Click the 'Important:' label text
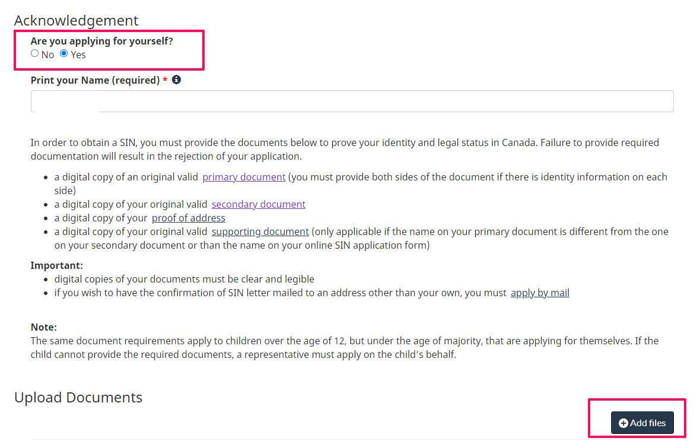 57,265
